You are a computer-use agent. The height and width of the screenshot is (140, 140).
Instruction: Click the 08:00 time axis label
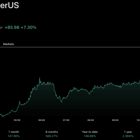coord(91,120)
